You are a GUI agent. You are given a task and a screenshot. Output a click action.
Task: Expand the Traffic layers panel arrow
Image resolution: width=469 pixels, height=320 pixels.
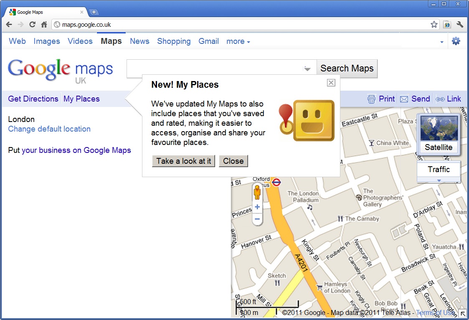(x=439, y=180)
